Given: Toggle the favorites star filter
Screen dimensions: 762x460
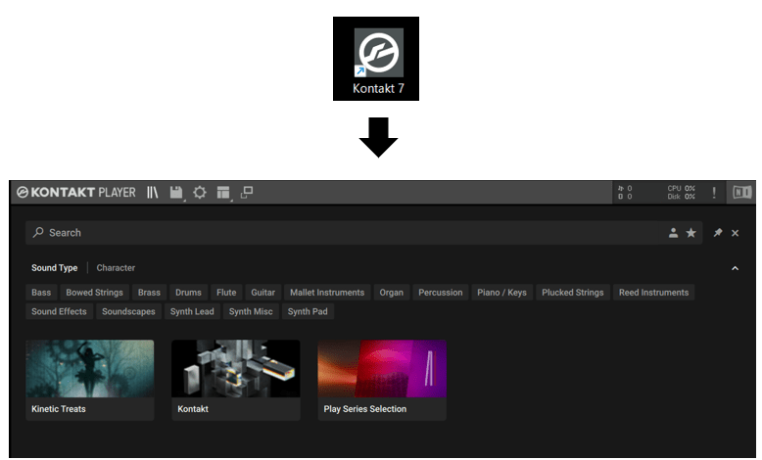Looking at the screenshot, I should (x=691, y=233).
